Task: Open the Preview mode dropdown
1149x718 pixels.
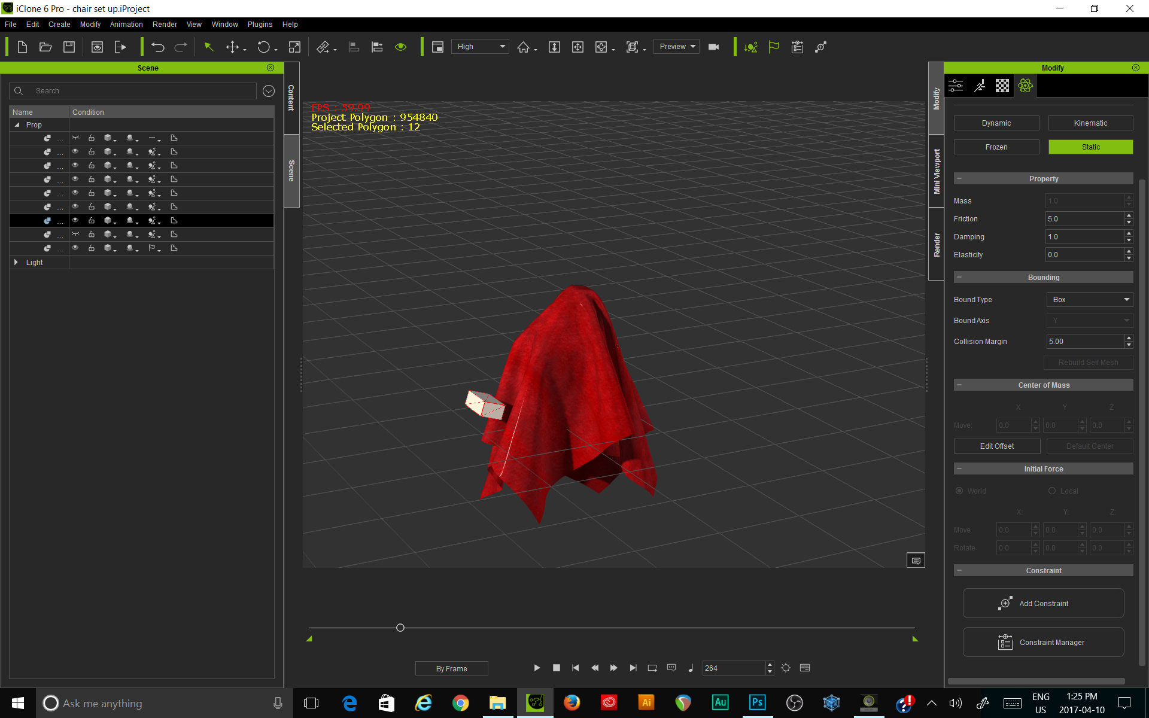Action: point(676,47)
